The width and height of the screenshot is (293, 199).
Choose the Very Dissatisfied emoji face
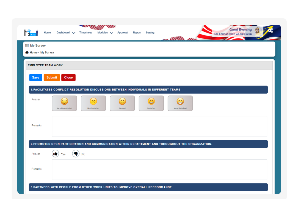coord(64,103)
